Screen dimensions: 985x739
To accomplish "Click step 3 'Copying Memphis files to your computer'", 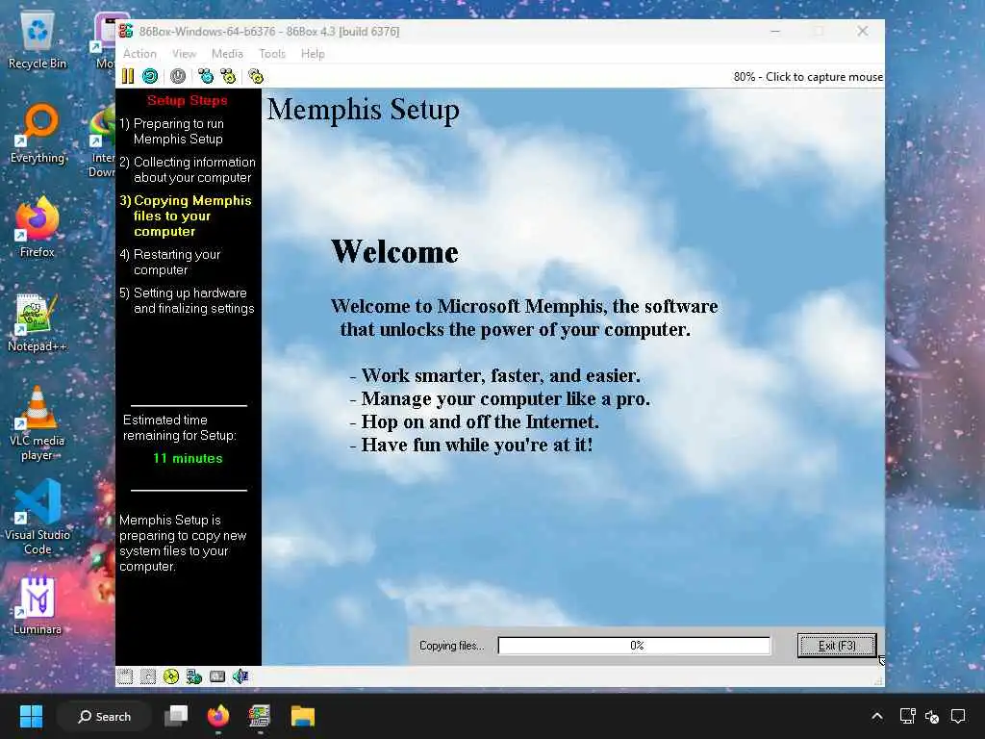I will (186, 217).
